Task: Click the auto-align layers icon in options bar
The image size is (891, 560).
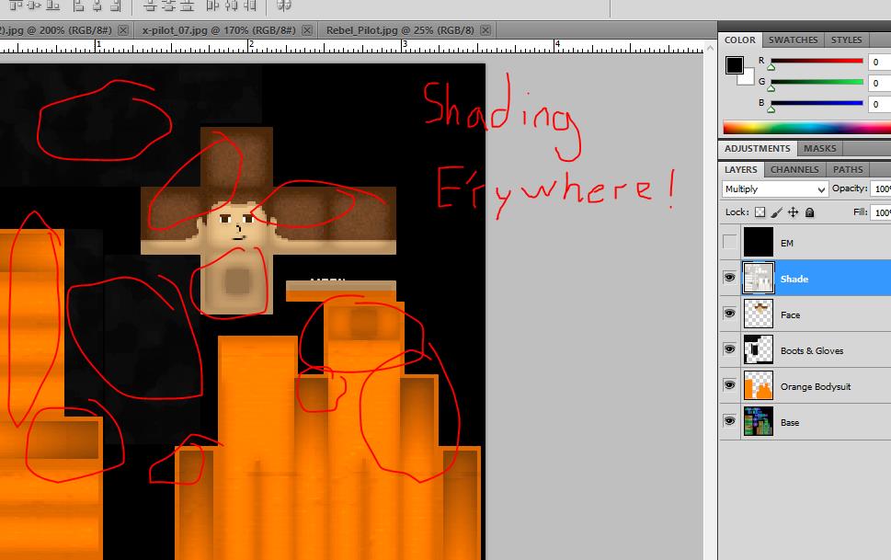Action: pyautogui.click(x=284, y=6)
